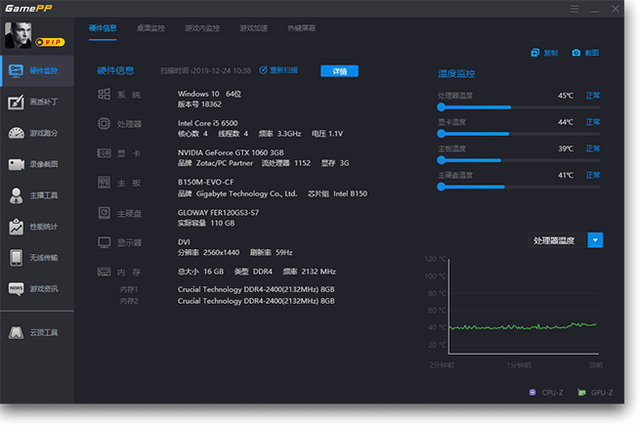
Task: Click the 复制 copy icon button
Action: [x=544, y=53]
